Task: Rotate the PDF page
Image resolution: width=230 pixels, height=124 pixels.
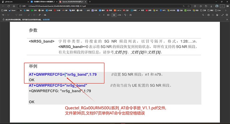Action: coord(125,15)
